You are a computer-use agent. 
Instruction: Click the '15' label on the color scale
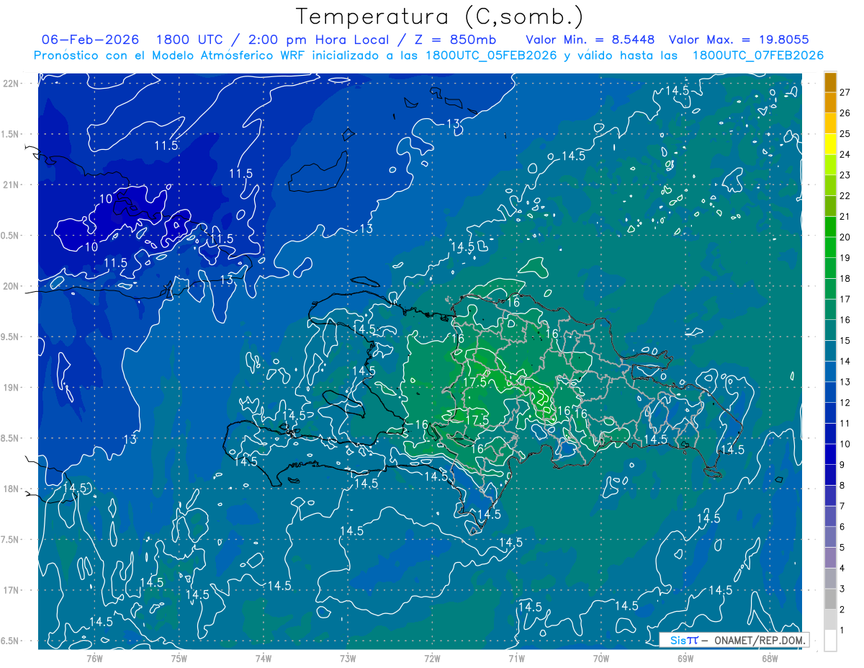click(x=845, y=341)
